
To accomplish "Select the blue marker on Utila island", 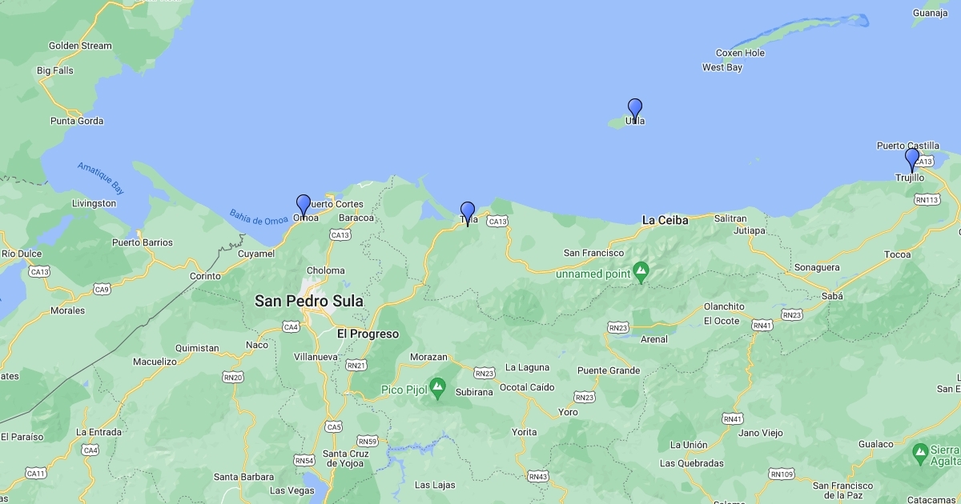I will (x=635, y=109).
